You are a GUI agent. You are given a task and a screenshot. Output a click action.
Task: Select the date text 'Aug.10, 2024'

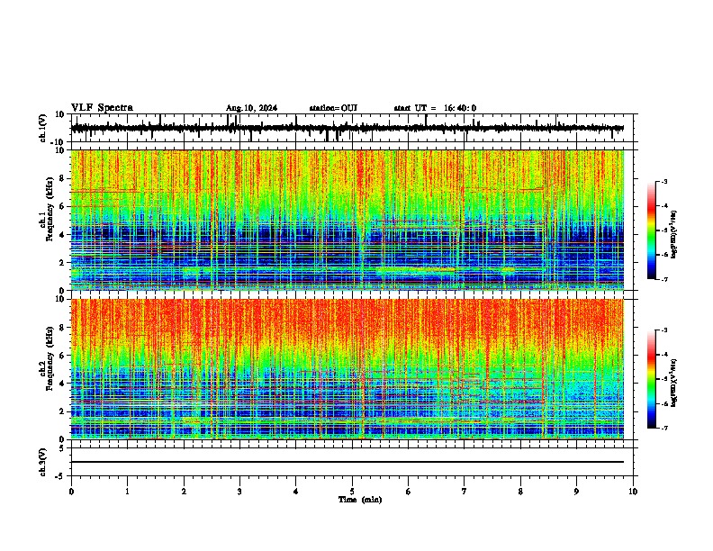tap(251, 108)
